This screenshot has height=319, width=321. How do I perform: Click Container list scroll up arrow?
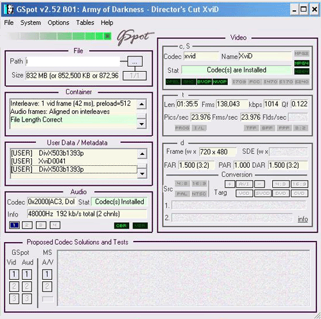tap(142, 104)
